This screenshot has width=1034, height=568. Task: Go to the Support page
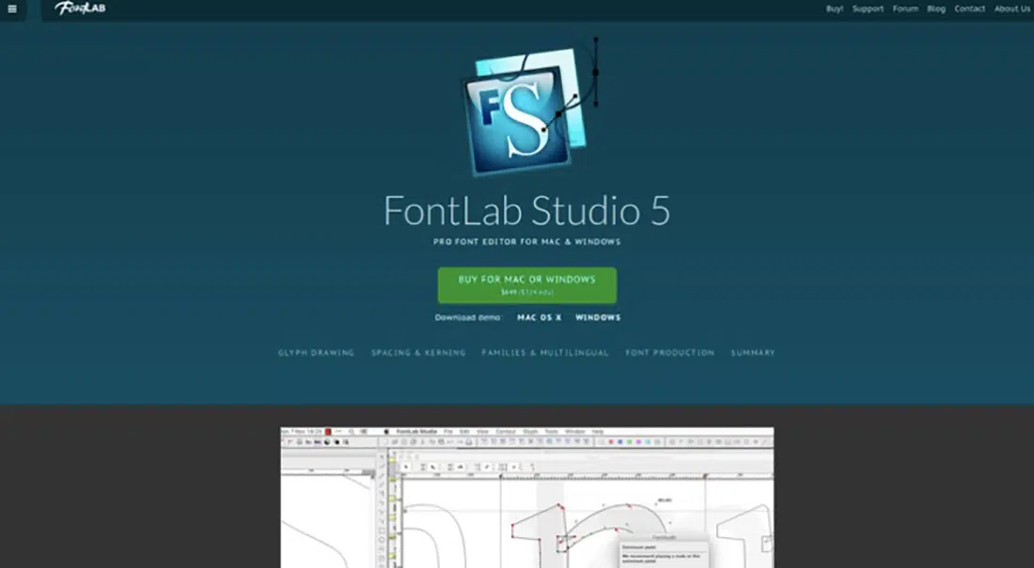[x=868, y=9]
